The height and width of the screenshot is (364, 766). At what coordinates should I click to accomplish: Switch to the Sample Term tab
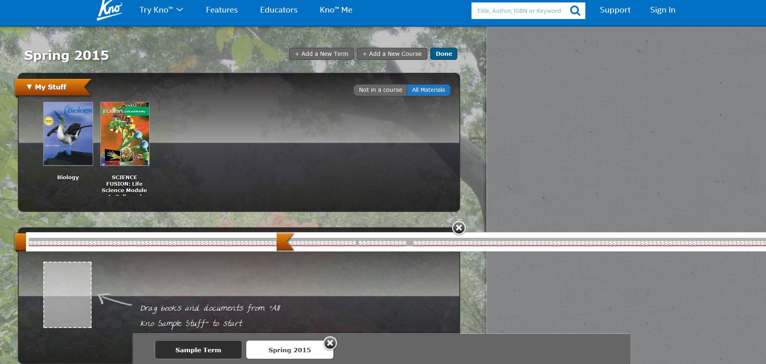(x=198, y=350)
